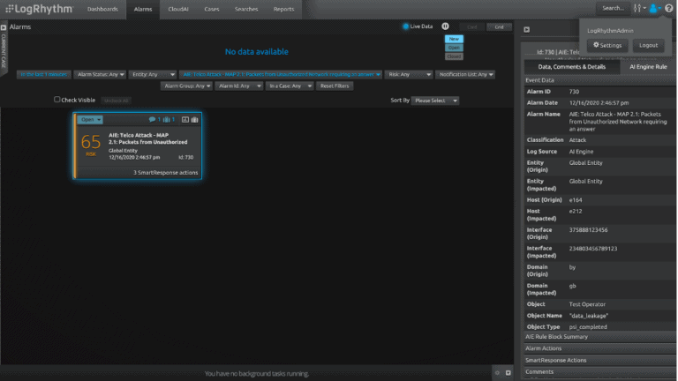Image resolution: width=678 pixels, height=381 pixels.
Task: Click the Reset Filters button
Action: (335, 86)
